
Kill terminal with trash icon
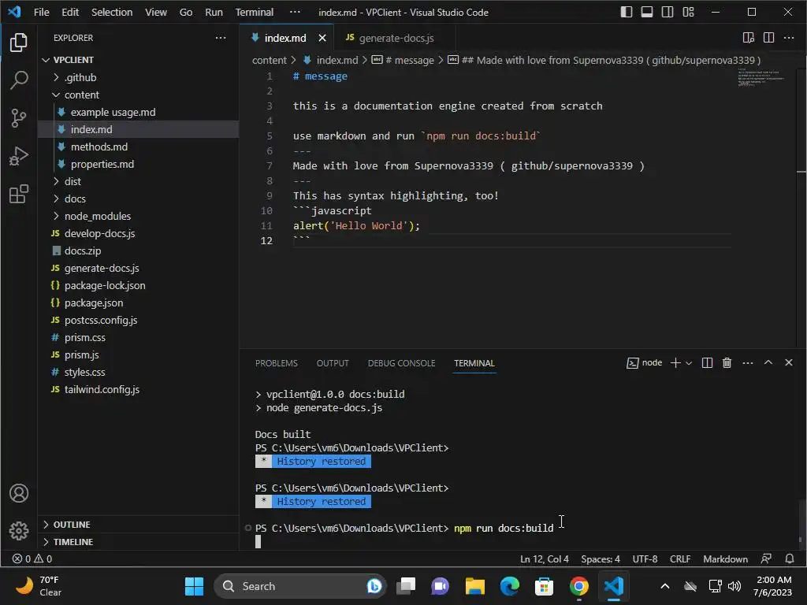coord(727,362)
